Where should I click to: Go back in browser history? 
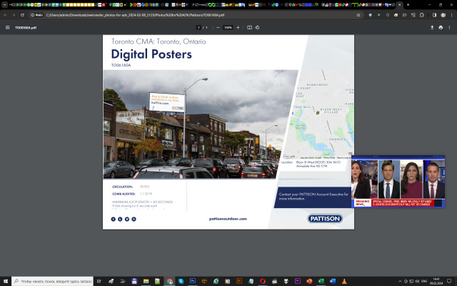(6, 14)
